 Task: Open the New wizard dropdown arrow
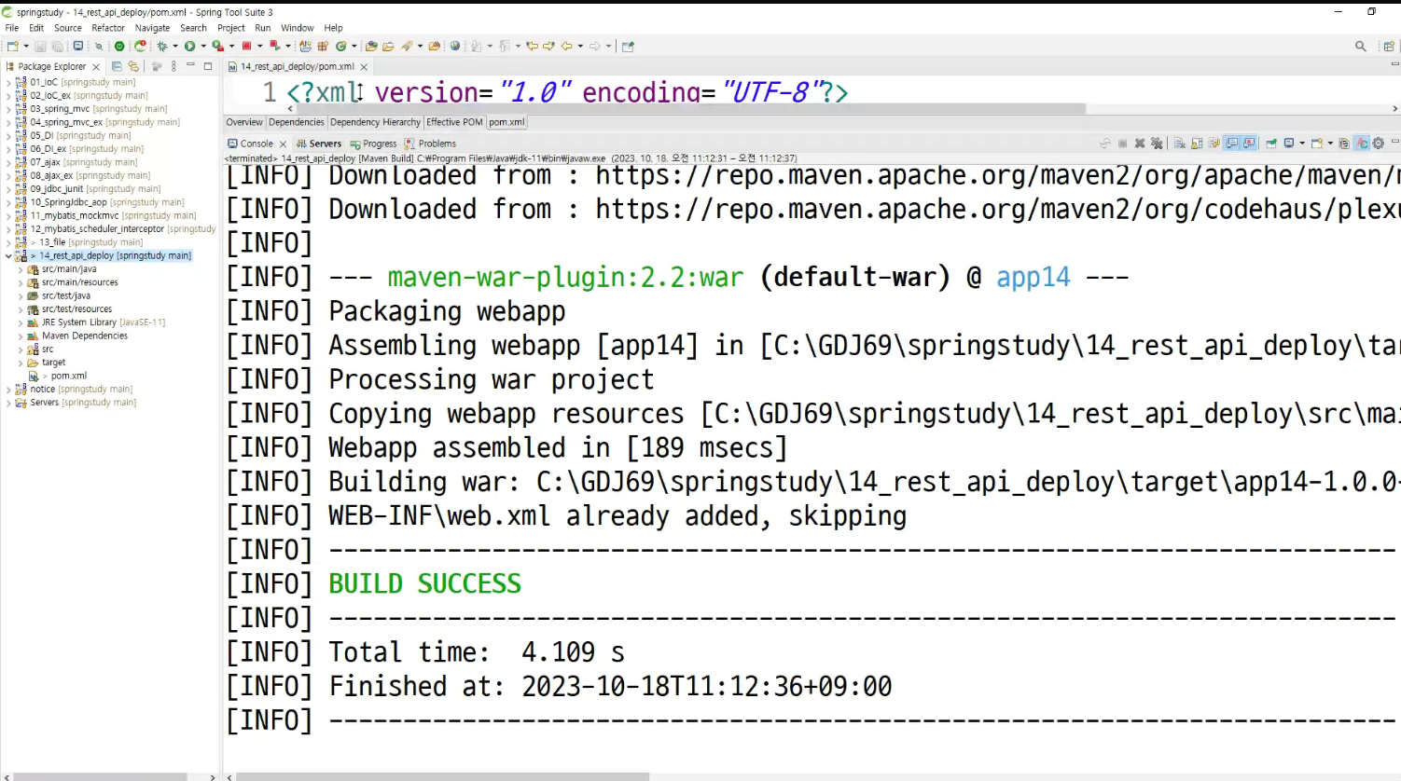(26, 46)
